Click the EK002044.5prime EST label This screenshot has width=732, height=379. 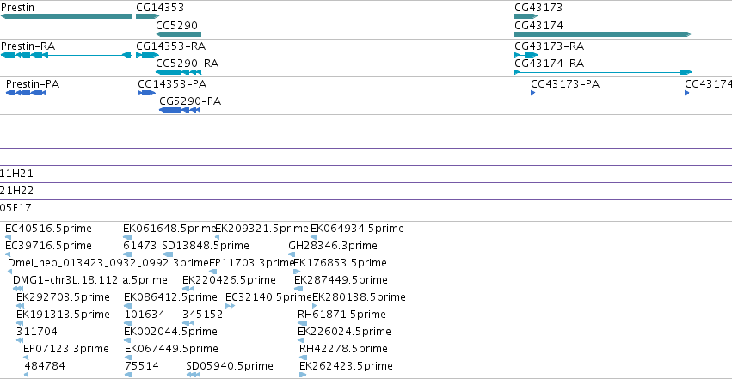point(171,332)
